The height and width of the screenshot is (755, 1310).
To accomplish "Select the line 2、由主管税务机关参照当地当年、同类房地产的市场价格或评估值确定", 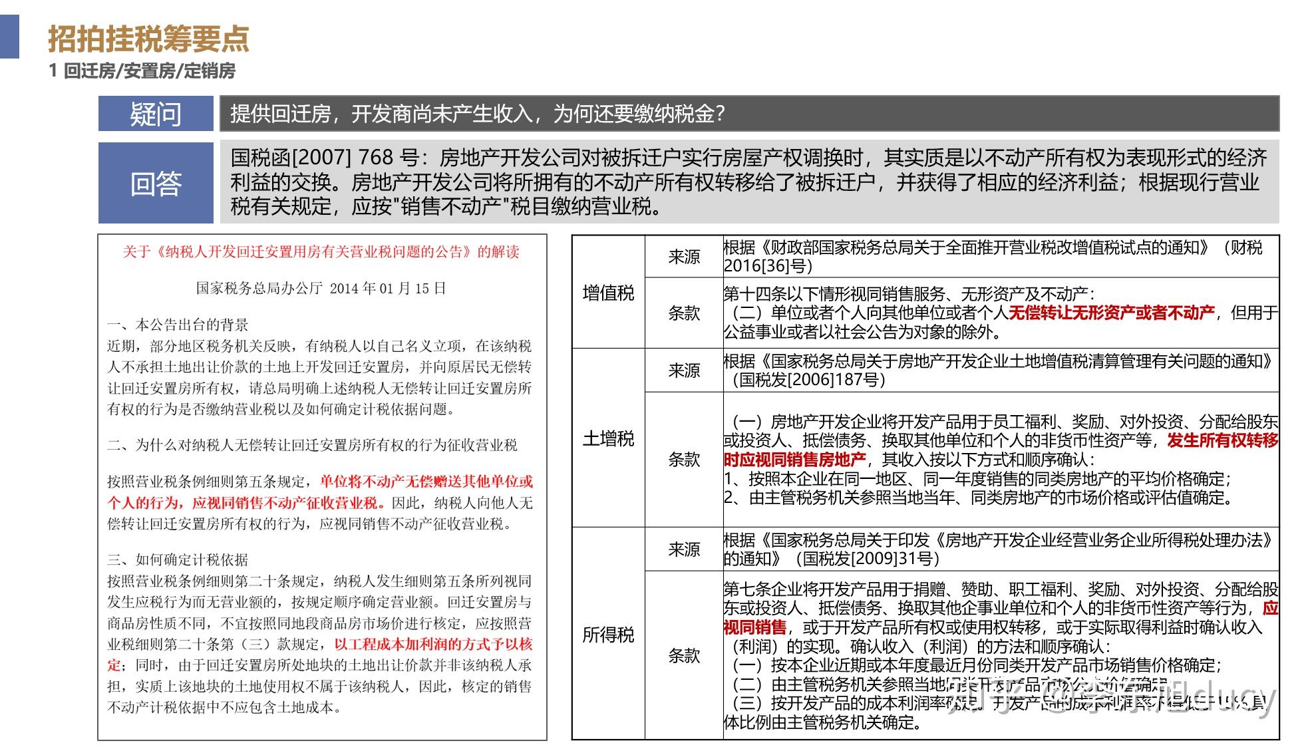I will point(979,498).
